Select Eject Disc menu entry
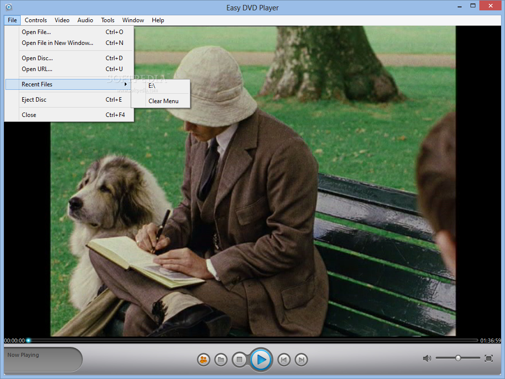505x379 pixels. (69, 100)
